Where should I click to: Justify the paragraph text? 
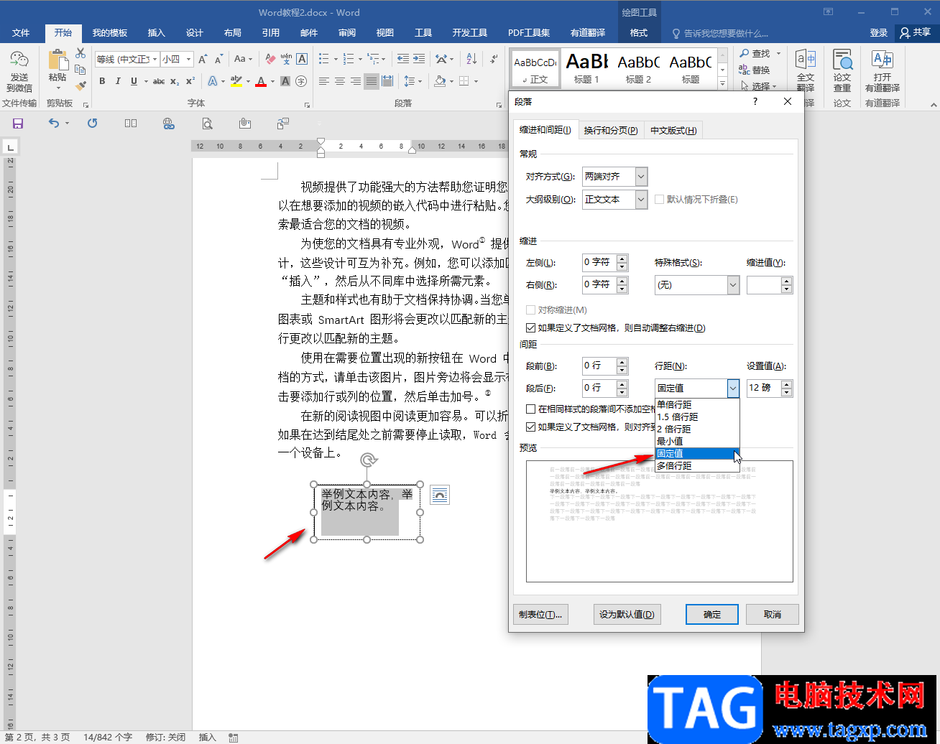[372, 81]
